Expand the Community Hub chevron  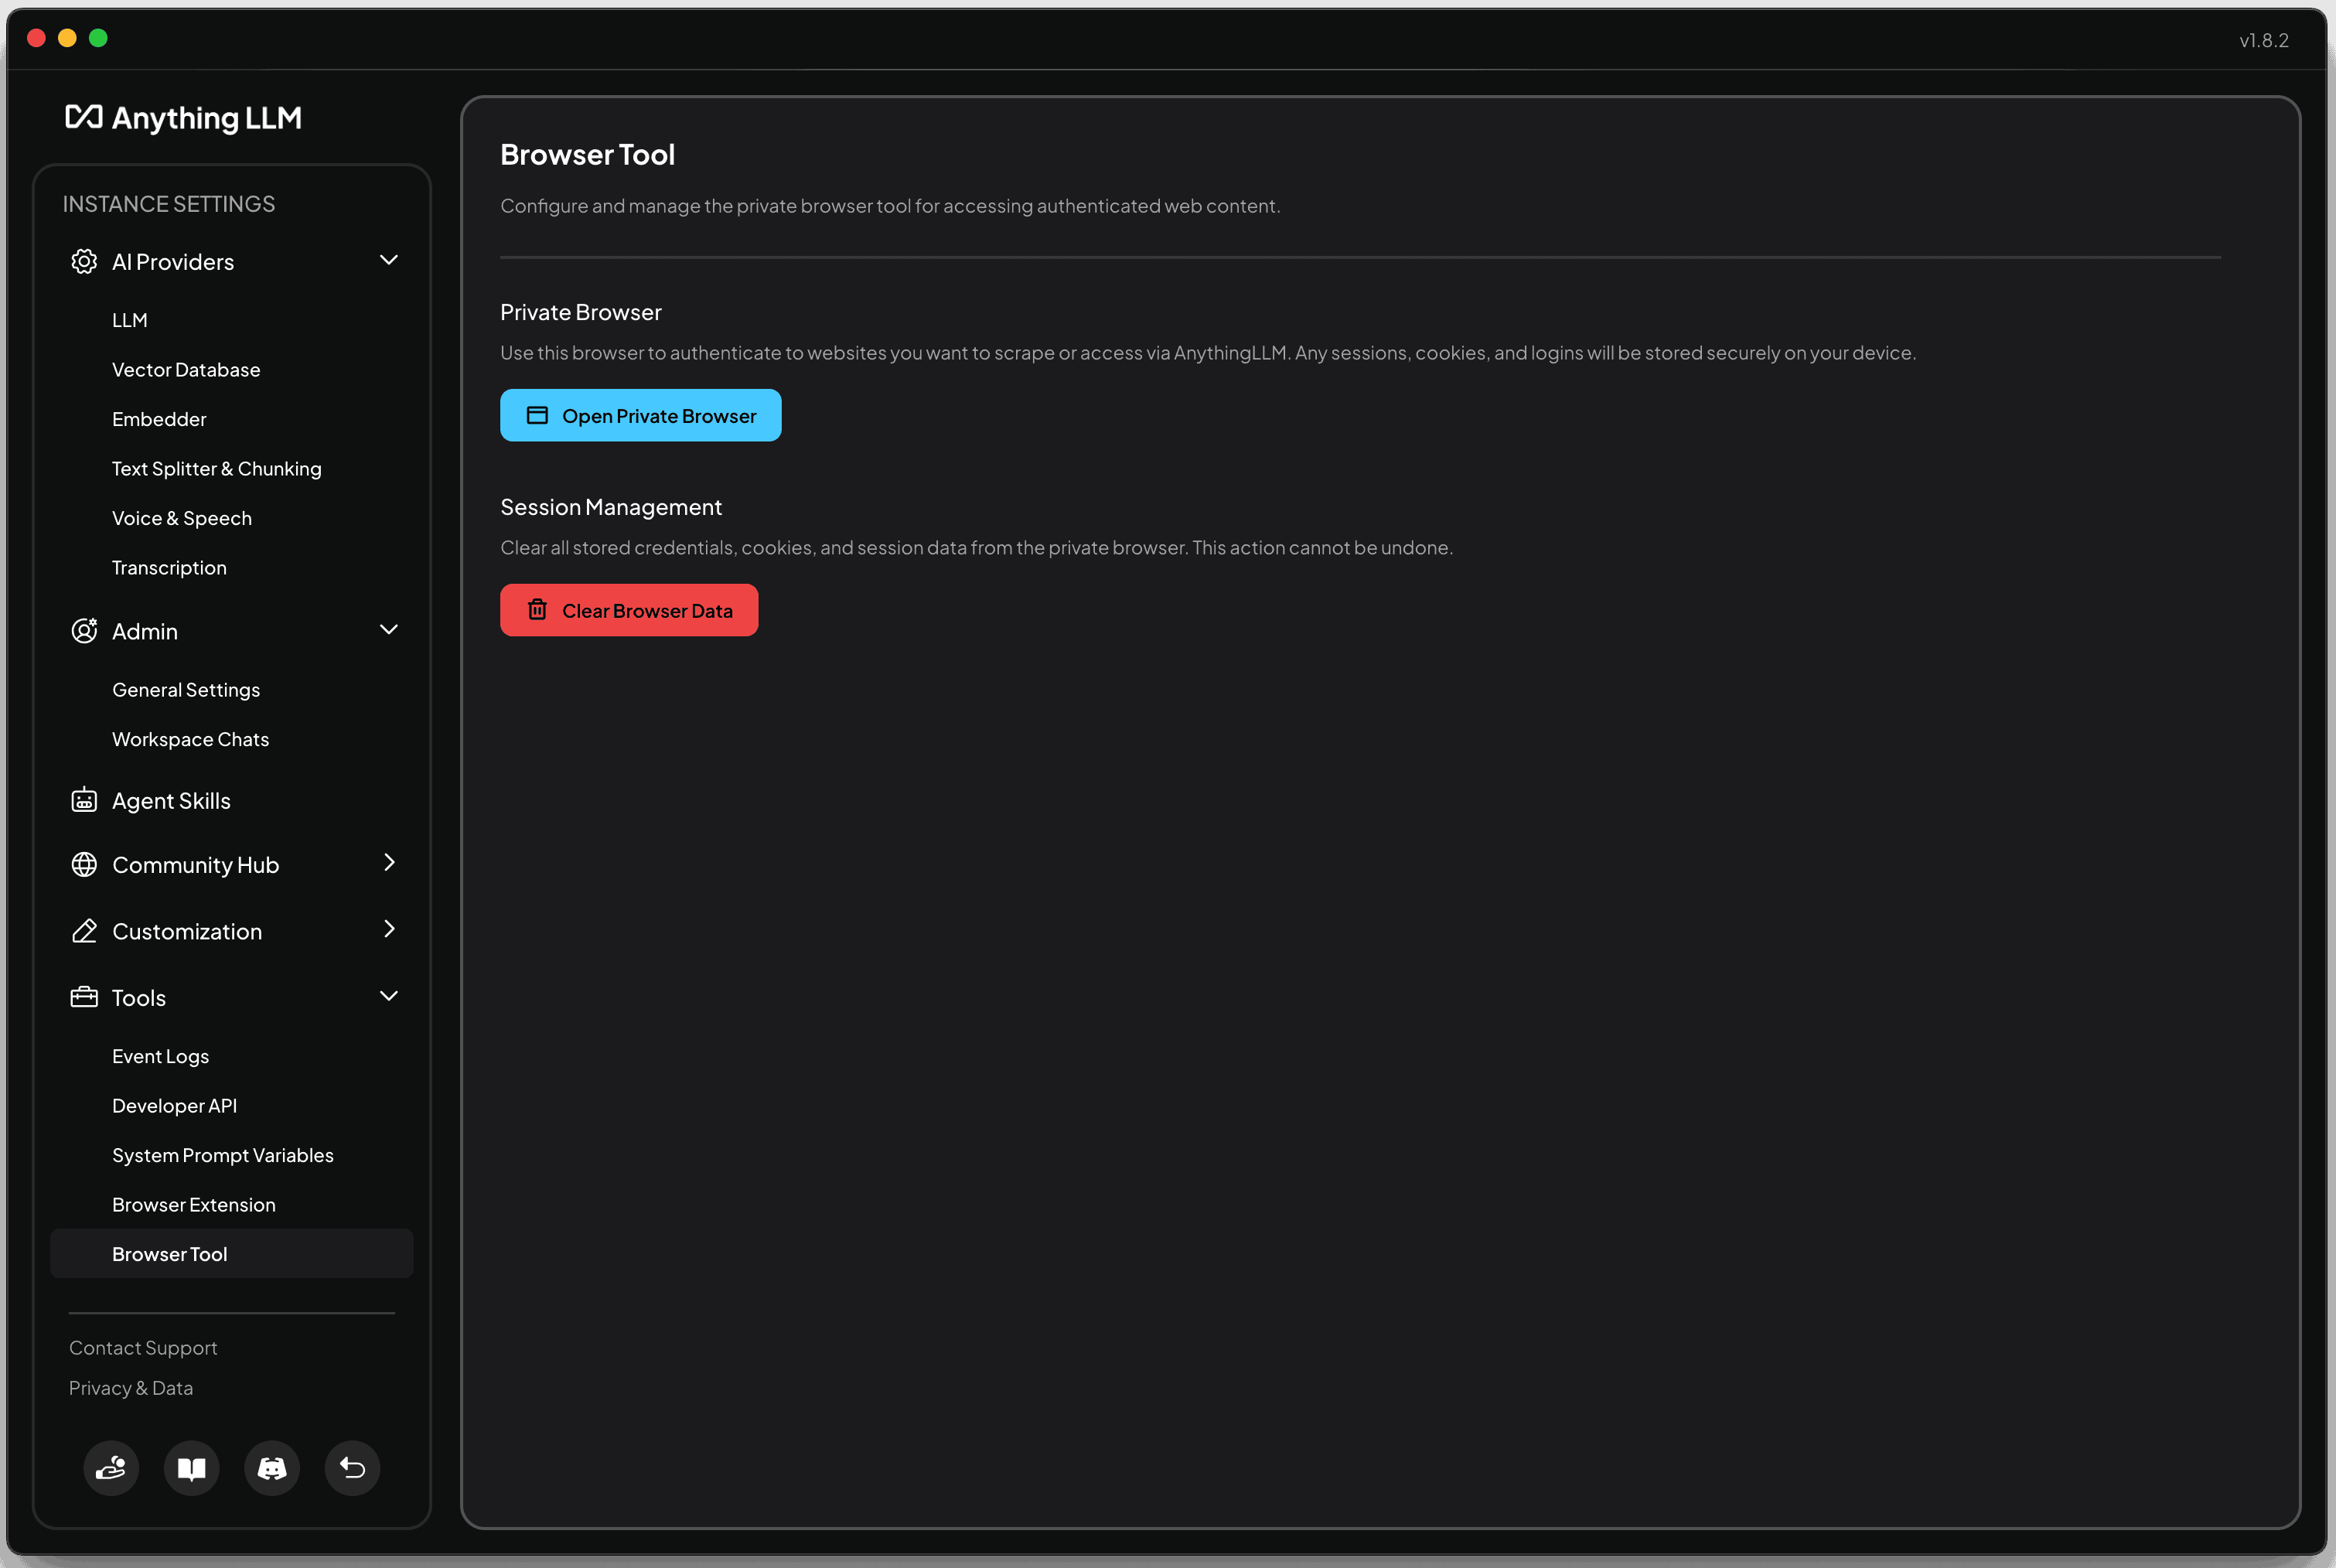click(x=390, y=862)
